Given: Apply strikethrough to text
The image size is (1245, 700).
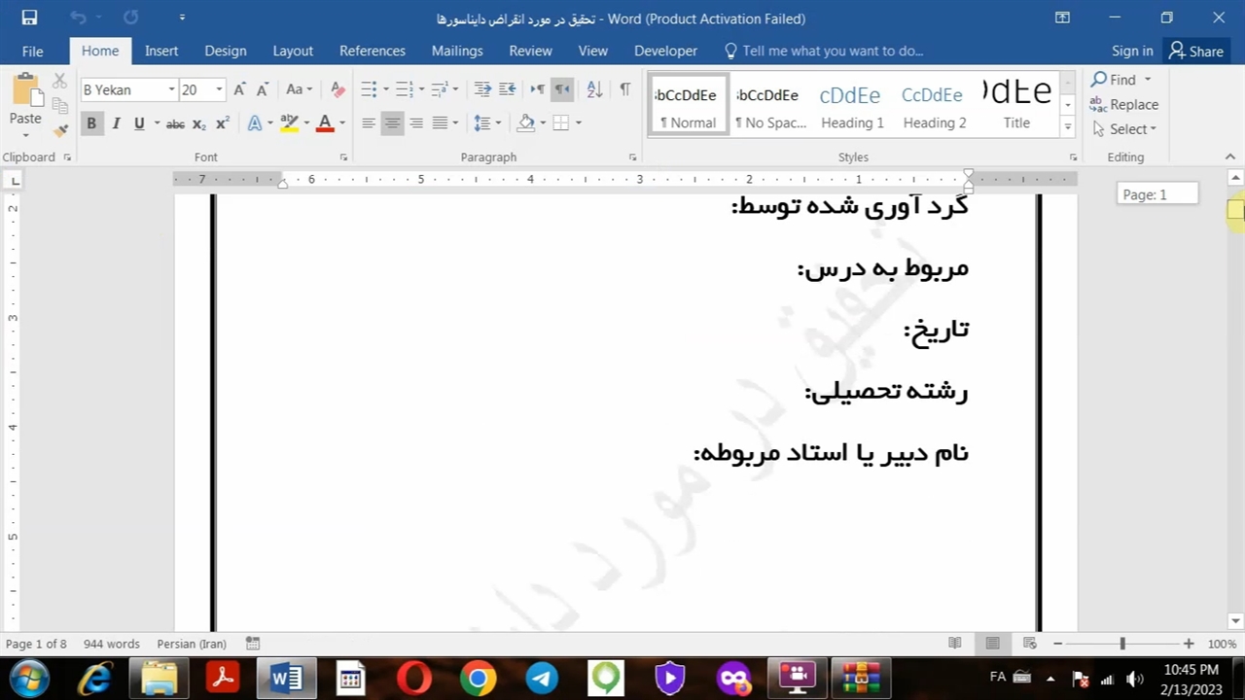Looking at the screenshot, I should click(175, 123).
